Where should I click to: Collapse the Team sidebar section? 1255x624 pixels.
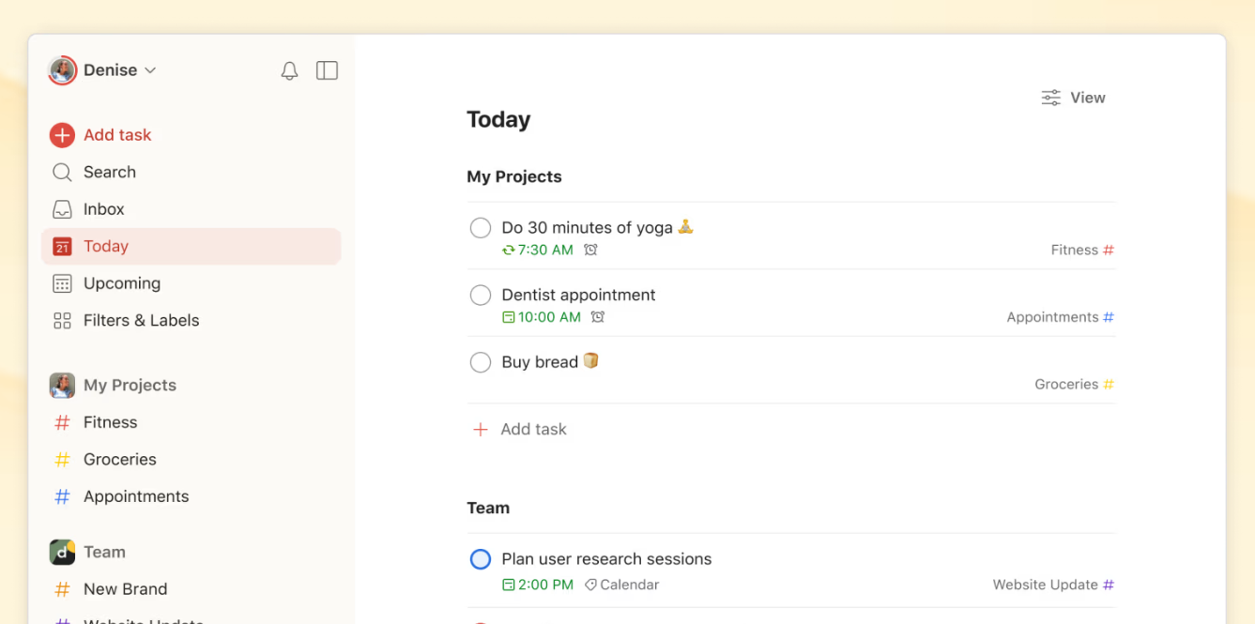(104, 552)
